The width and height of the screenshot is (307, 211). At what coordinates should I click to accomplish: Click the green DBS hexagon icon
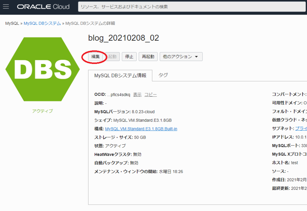43,69
